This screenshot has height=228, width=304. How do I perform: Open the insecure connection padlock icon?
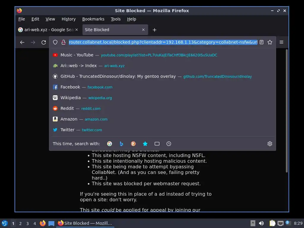[x=64, y=42]
